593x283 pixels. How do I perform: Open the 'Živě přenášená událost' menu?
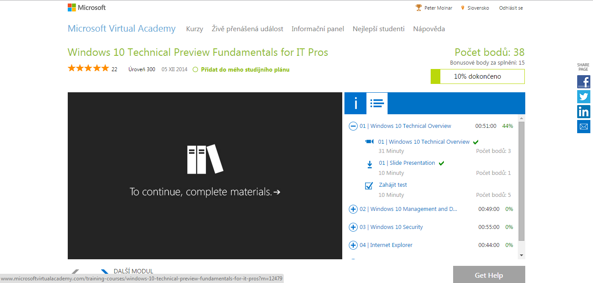tap(247, 29)
